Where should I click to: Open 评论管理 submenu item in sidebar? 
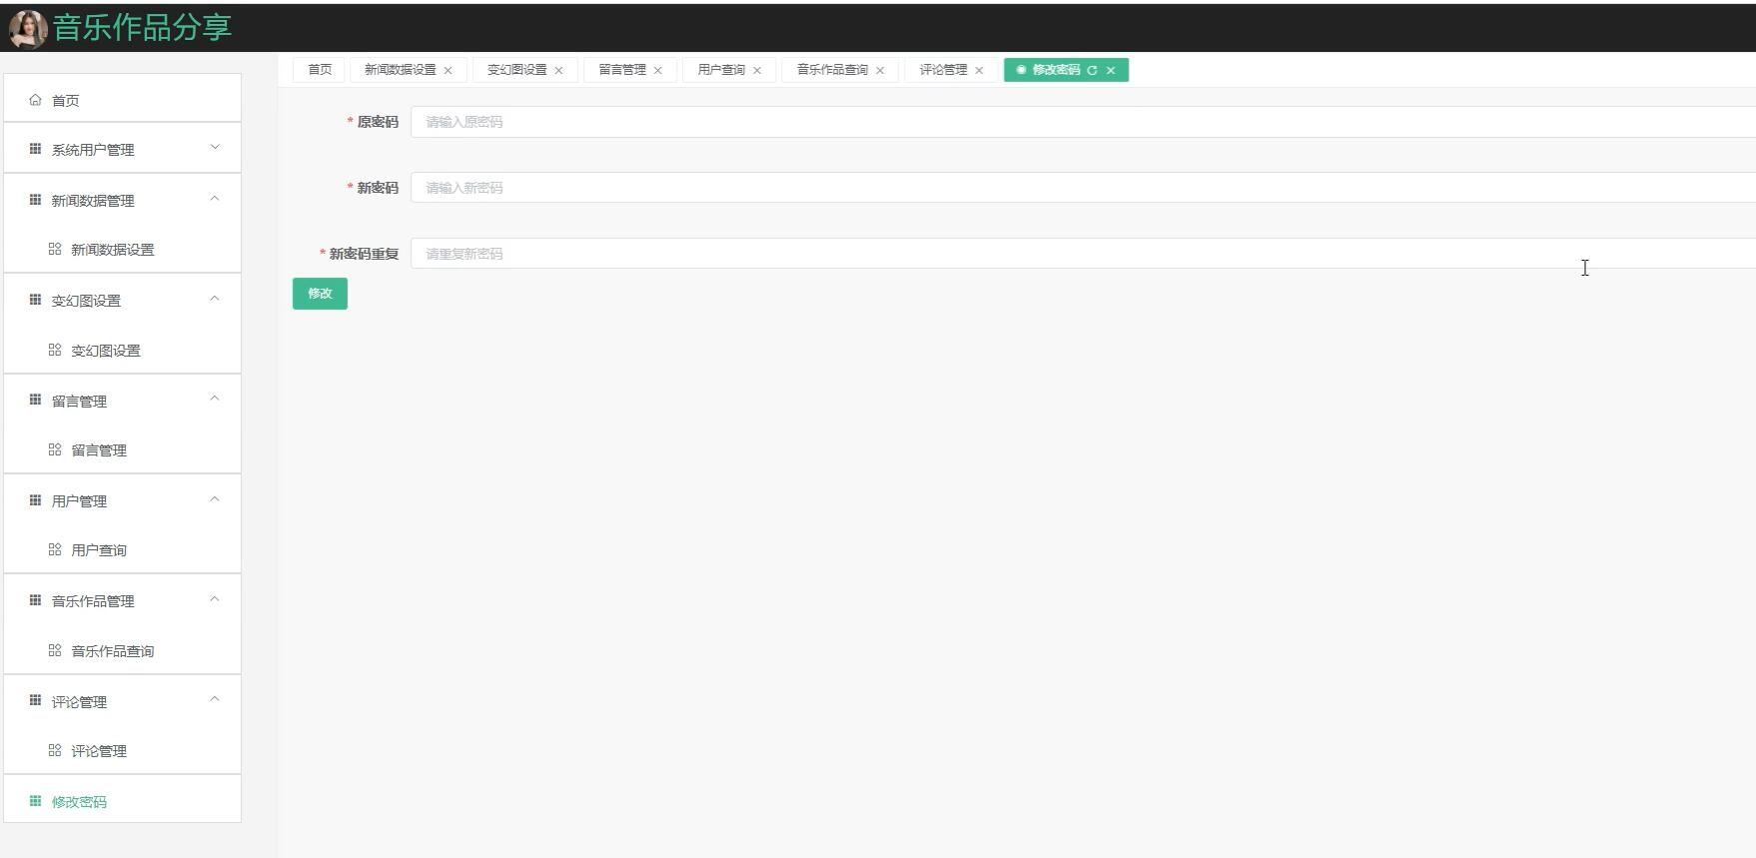pos(99,751)
